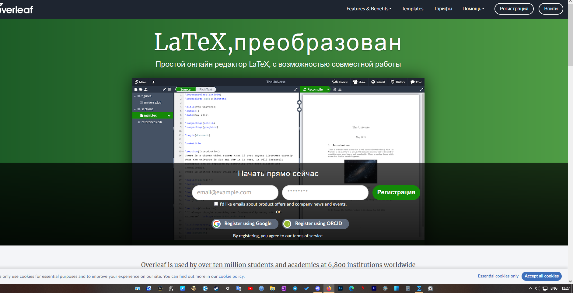This screenshot has height=293, width=573.
Task: Click the left-arrow go-to-code icon
Action: pyautogui.click(x=299, y=110)
